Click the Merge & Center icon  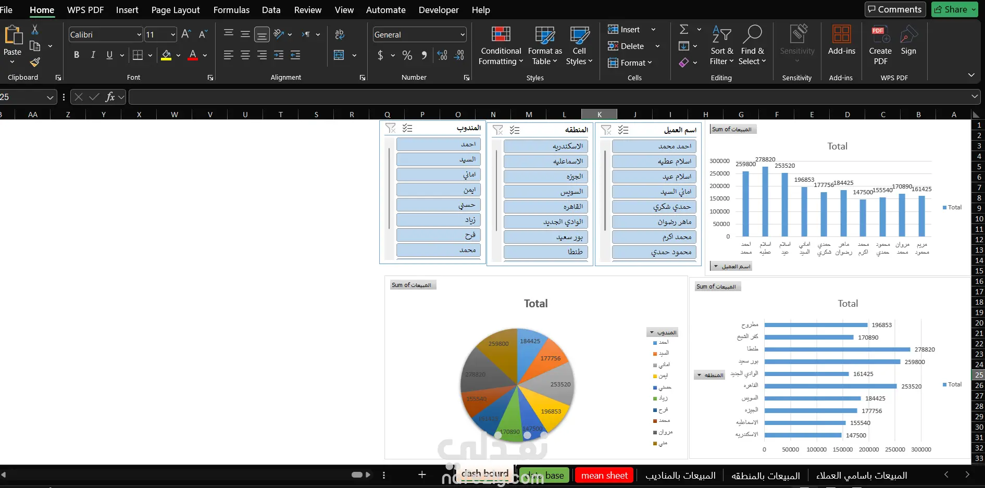pos(339,55)
